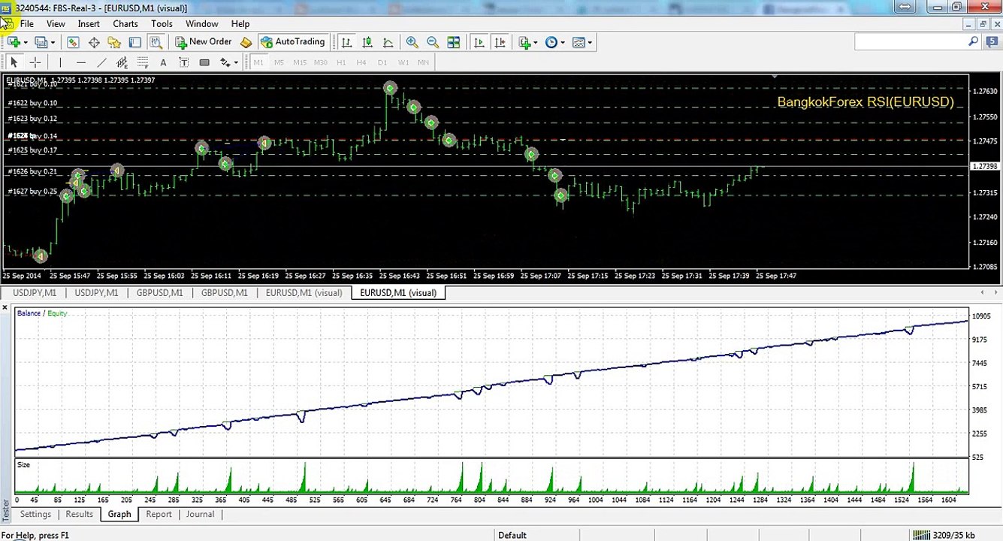The width and height of the screenshot is (1003, 541).
Task: Select the rectangle label tool
Action: click(x=204, y=62)
